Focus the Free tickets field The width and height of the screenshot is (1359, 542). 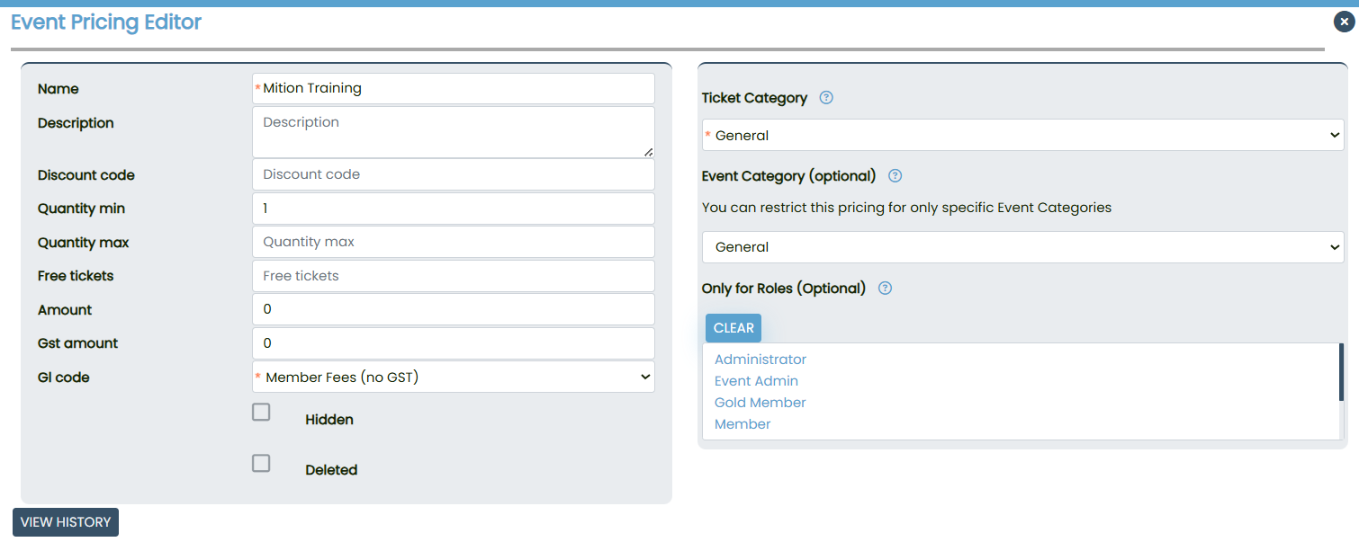tap(454, 276)
